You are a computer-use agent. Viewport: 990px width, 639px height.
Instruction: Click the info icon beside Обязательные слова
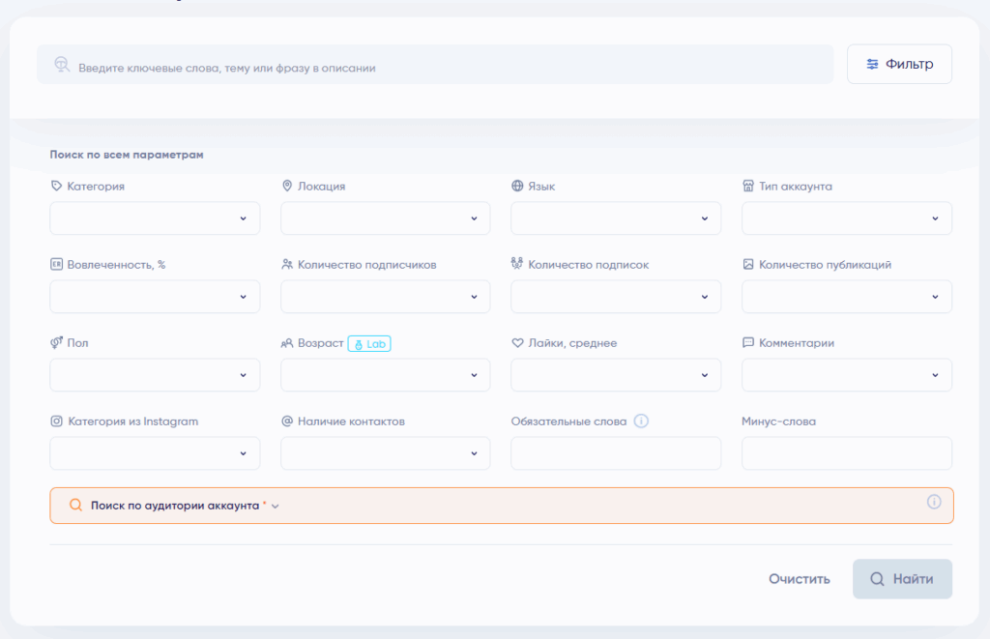pyautogui.click(x=641, y=421)
